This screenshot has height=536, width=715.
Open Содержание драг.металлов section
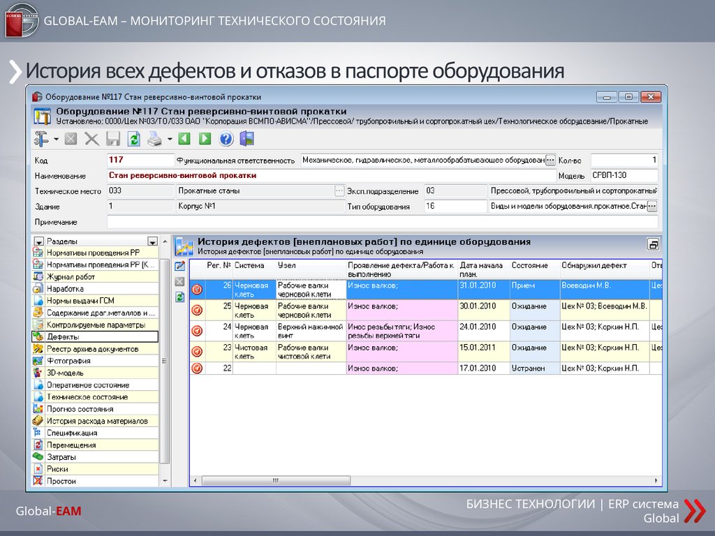pos(95,313)
